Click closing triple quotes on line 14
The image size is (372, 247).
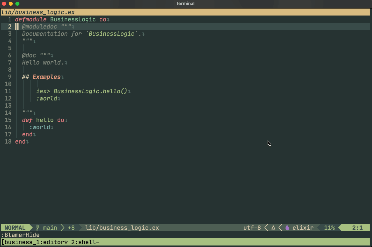point(27,111)
